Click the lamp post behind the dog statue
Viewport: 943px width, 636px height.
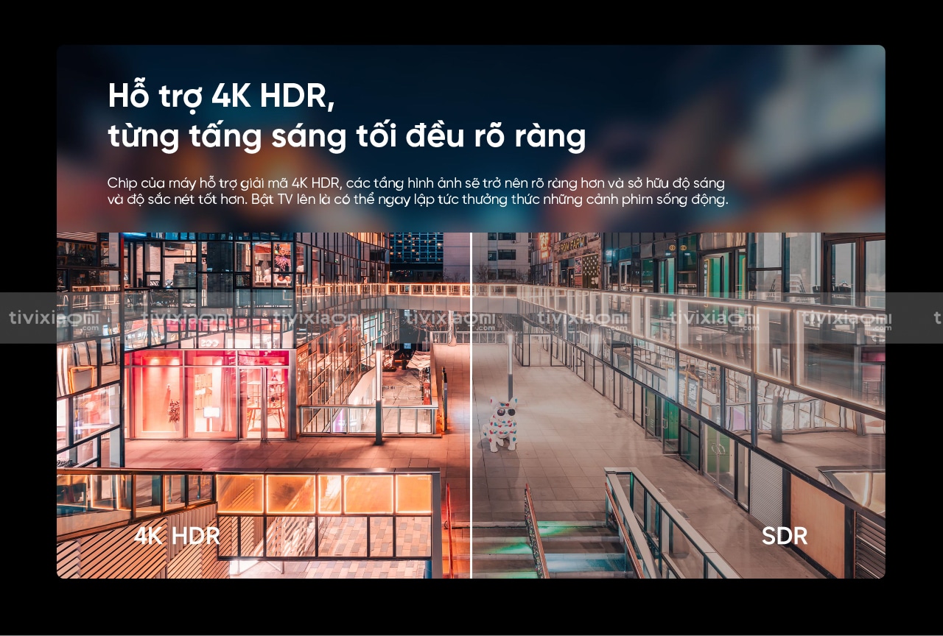tap(509, 364)
